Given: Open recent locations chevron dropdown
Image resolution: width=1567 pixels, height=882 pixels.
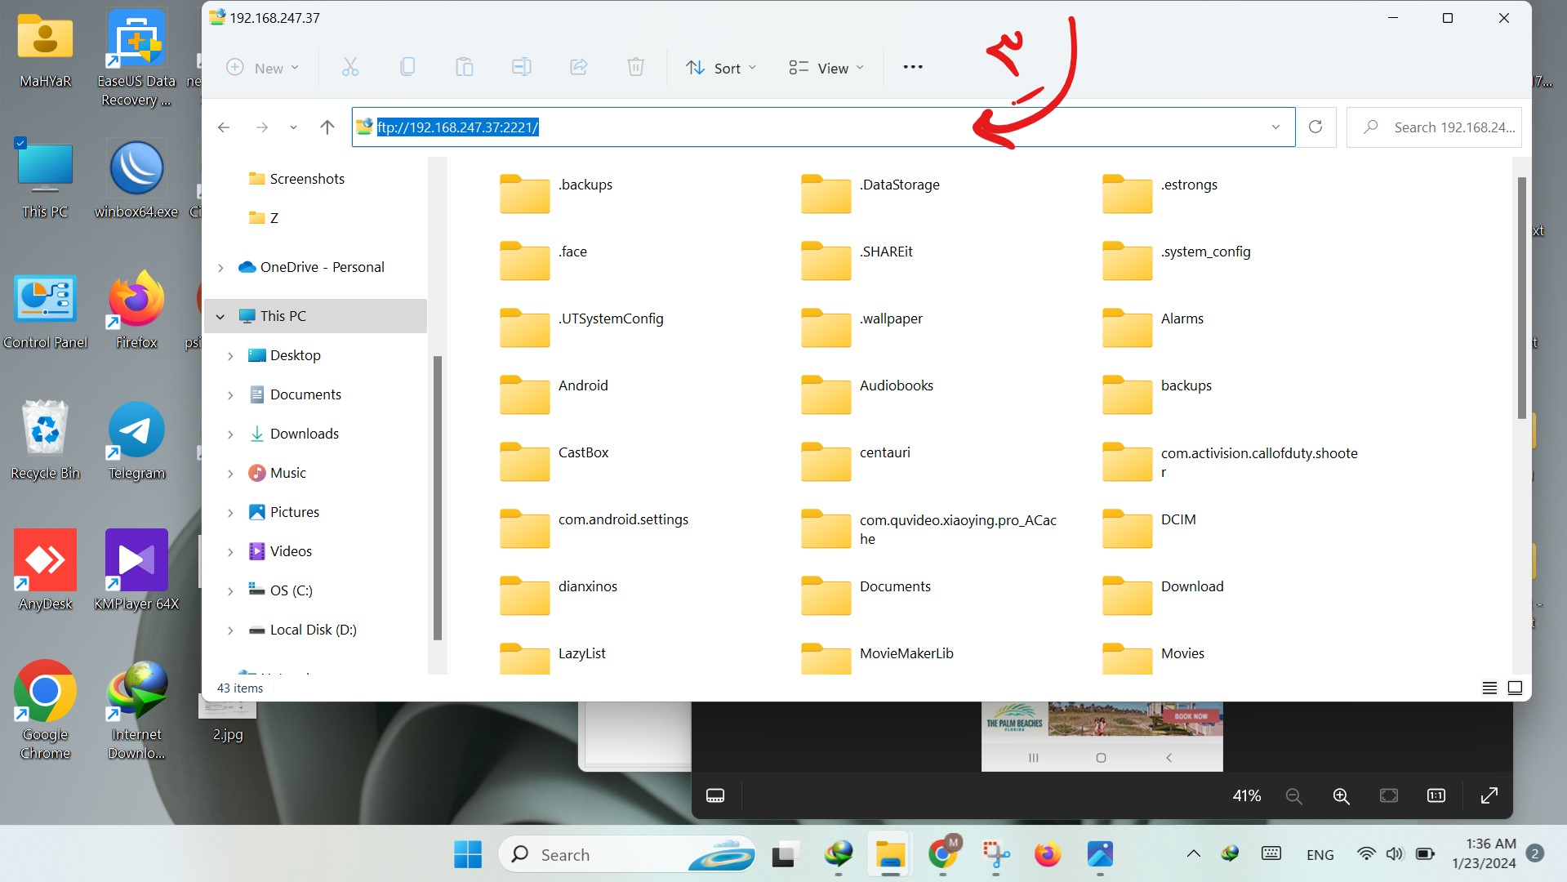Looking at the screenshot, I should point(293,127).
